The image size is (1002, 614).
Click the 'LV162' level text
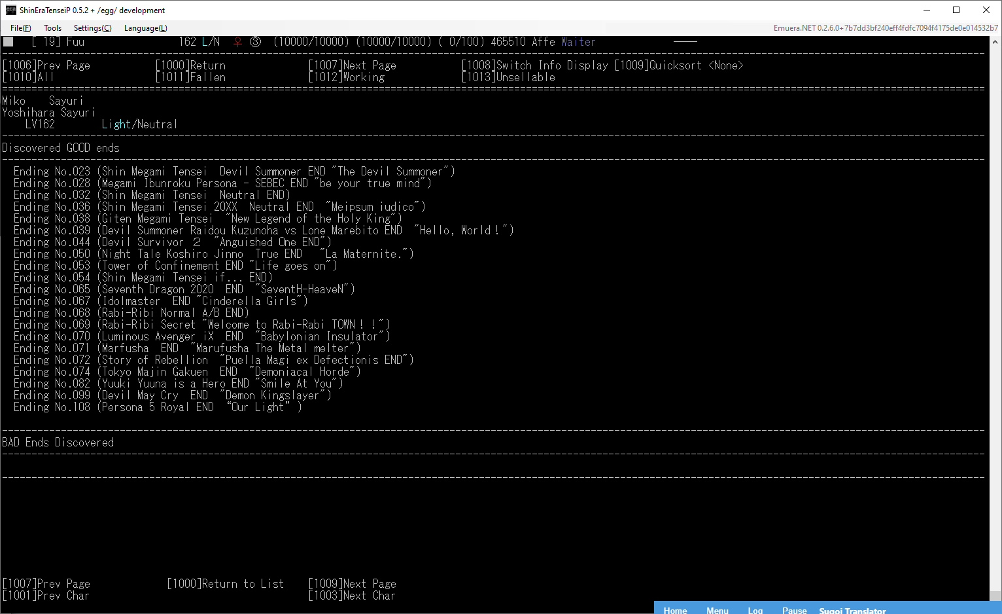(x=40, y=124)
